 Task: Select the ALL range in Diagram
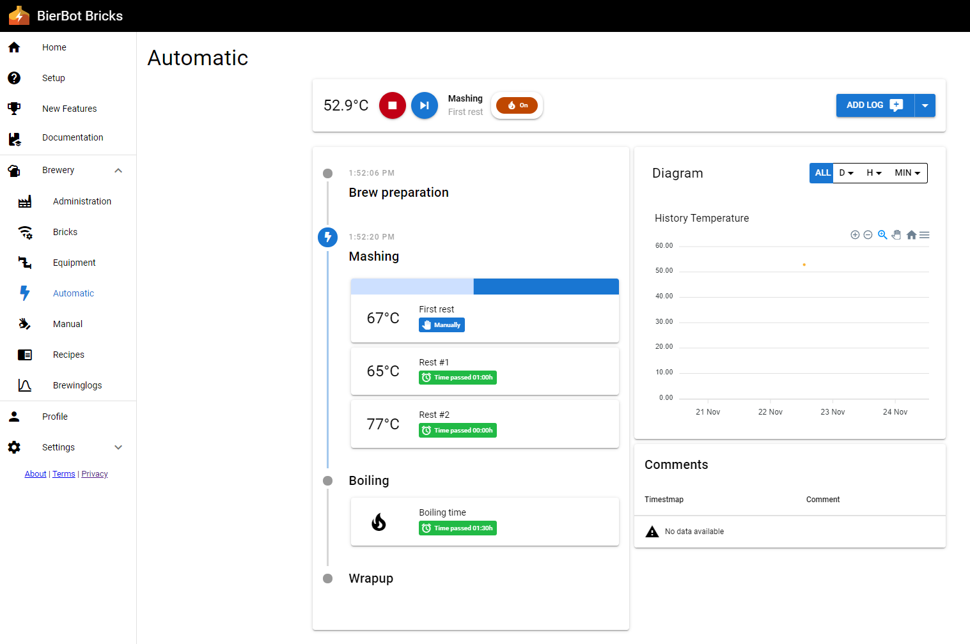pos(822,173)
